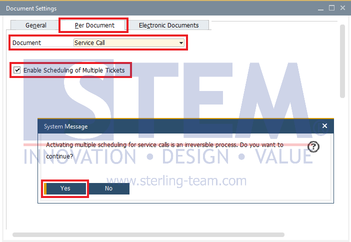Click the question mark help icon
The image size is (351, 242).
[313, 146]
